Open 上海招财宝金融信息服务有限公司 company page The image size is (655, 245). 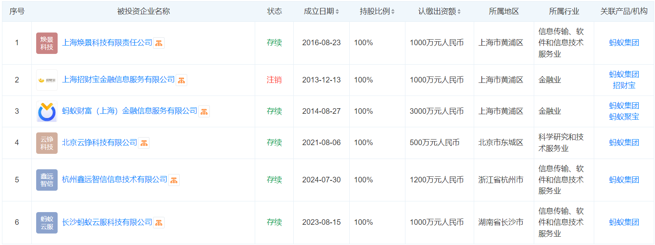click(118, 80)
